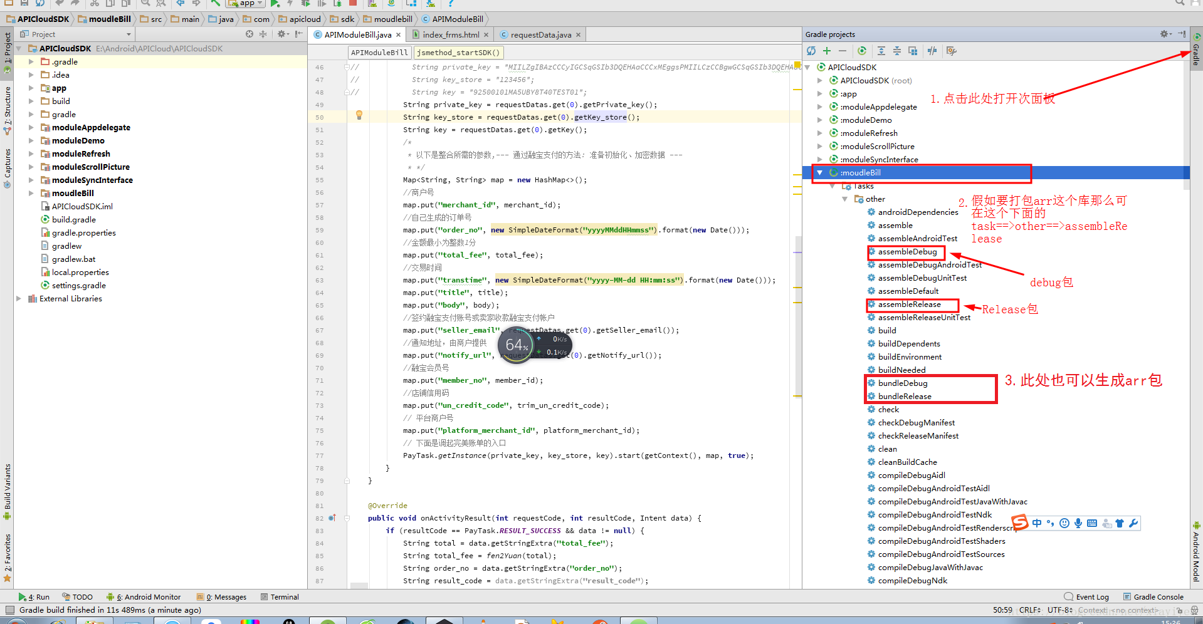1203x624 pixels.
Task: Toggle the Android Model side tab
Action: coord(1196,551)
